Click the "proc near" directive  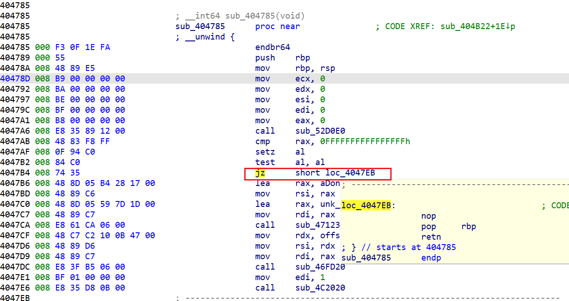pyautogui.click(x=277, y=26)
